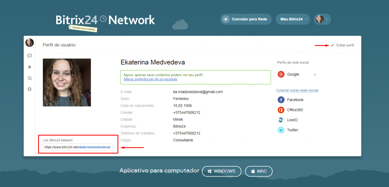Open Alterar preferências de privacidade link
The width and height of the screenshot is (389, 187).
[150, 79]
